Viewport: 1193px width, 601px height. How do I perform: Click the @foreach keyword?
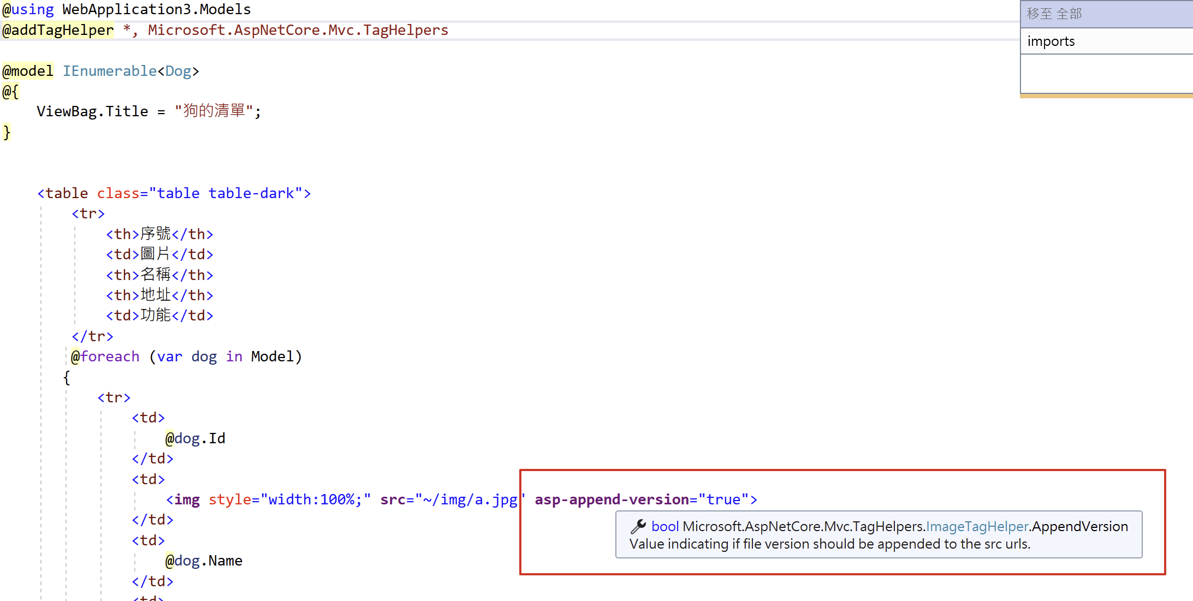click(x=105, y=356)
